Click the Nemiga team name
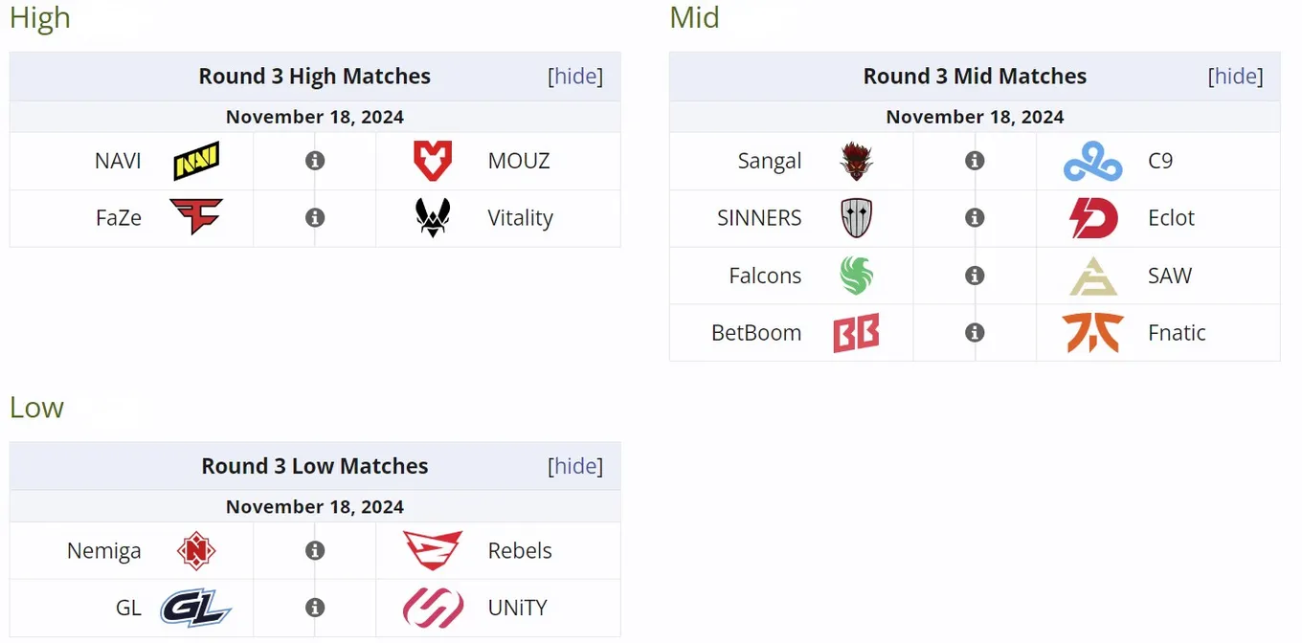The width and height of the screenshot is (1302, 643). (104, 551)
